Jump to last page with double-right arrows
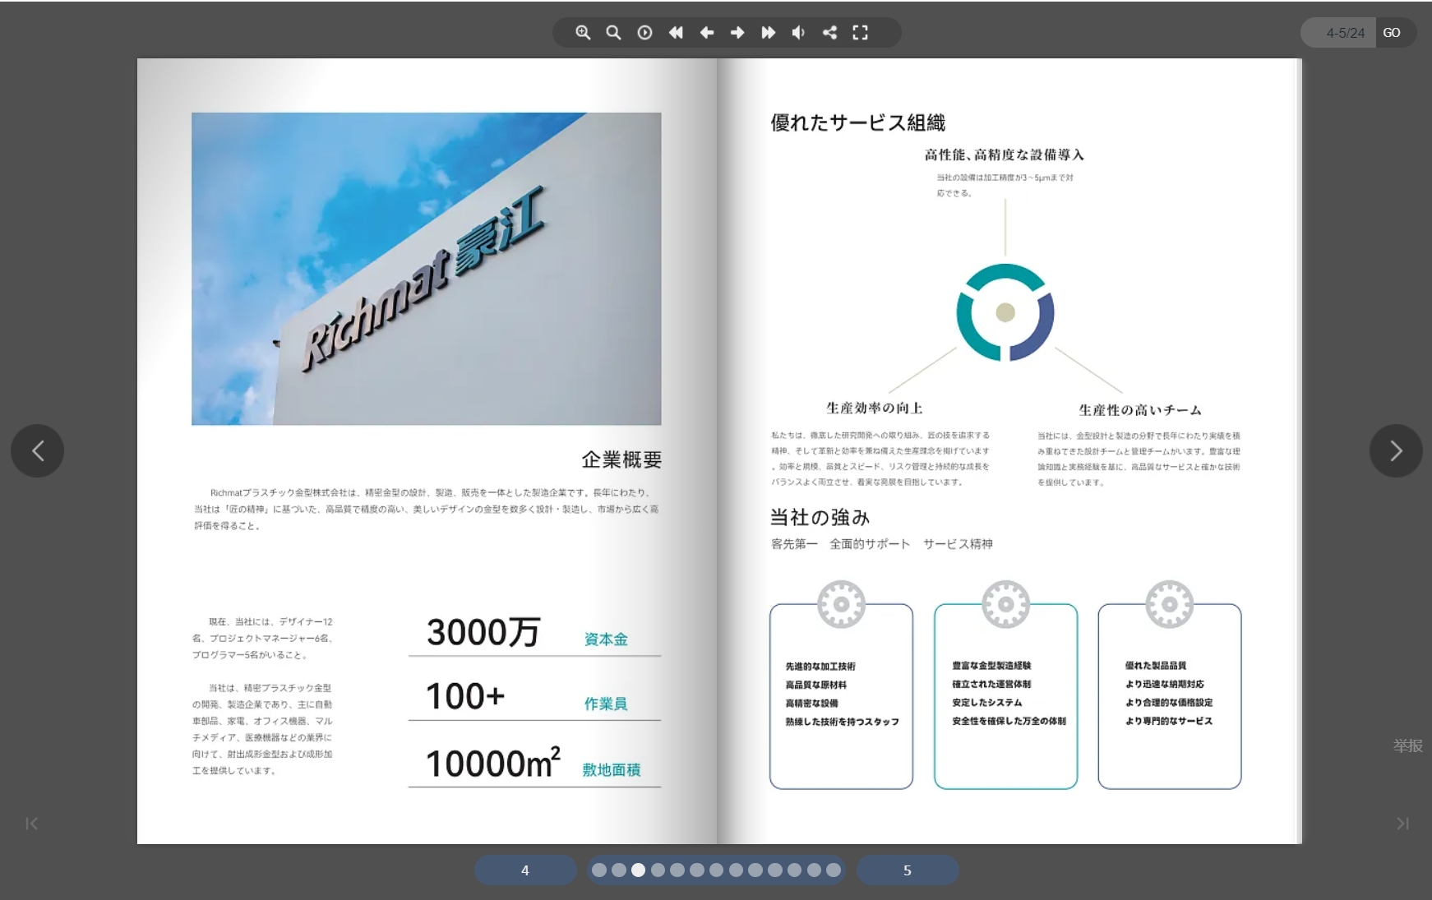 (x=768, y=33)
